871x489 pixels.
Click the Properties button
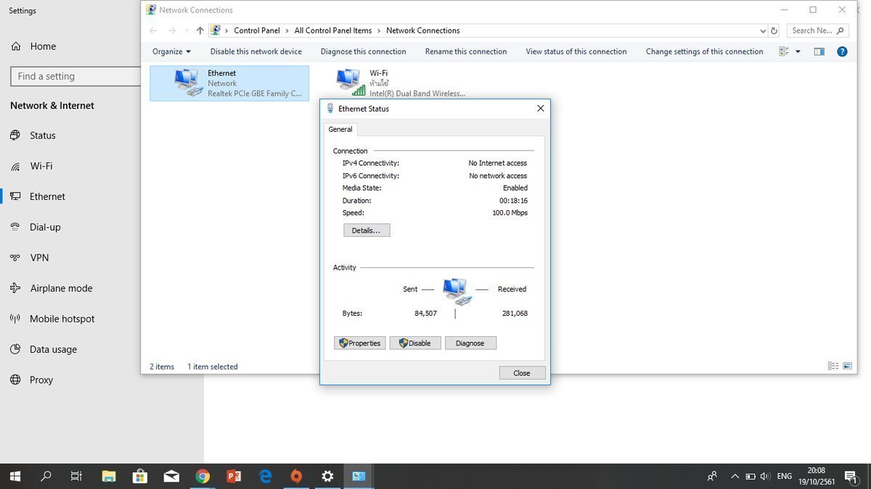click(360, 343)
